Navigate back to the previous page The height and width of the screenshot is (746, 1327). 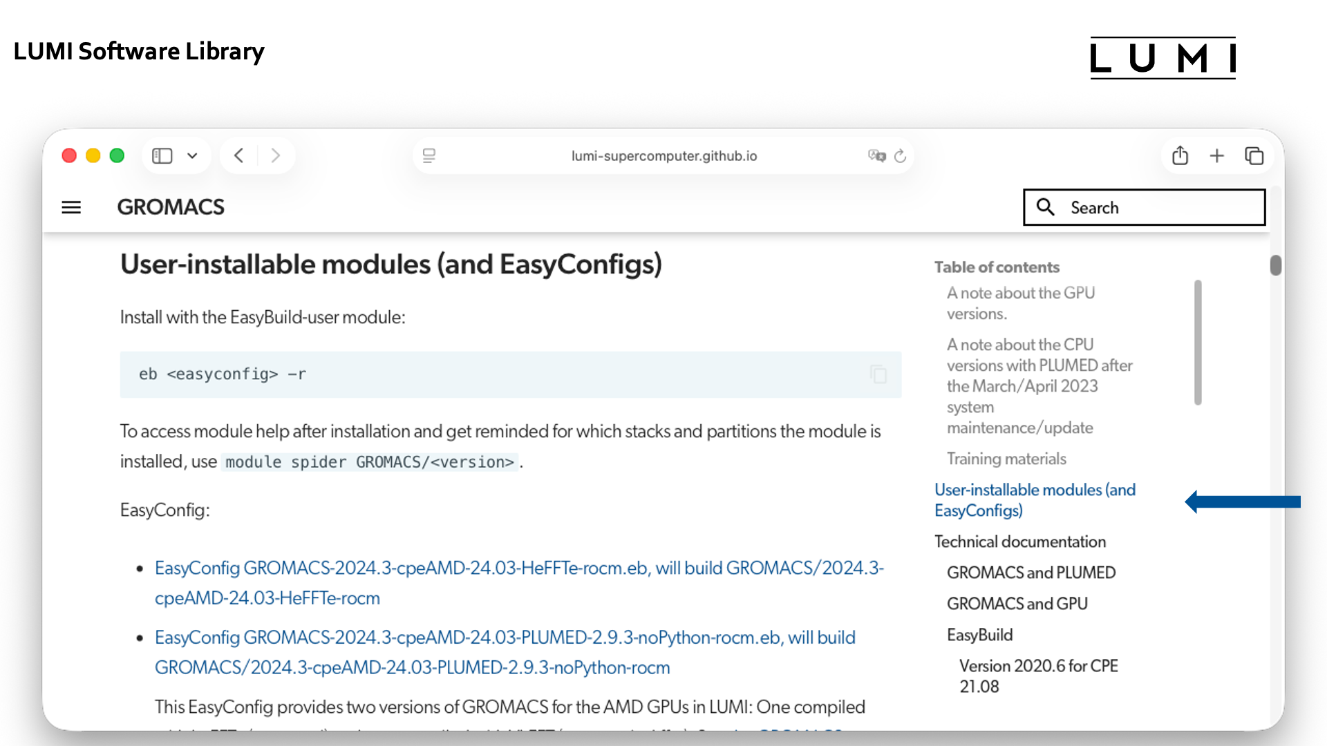[238, 155]
